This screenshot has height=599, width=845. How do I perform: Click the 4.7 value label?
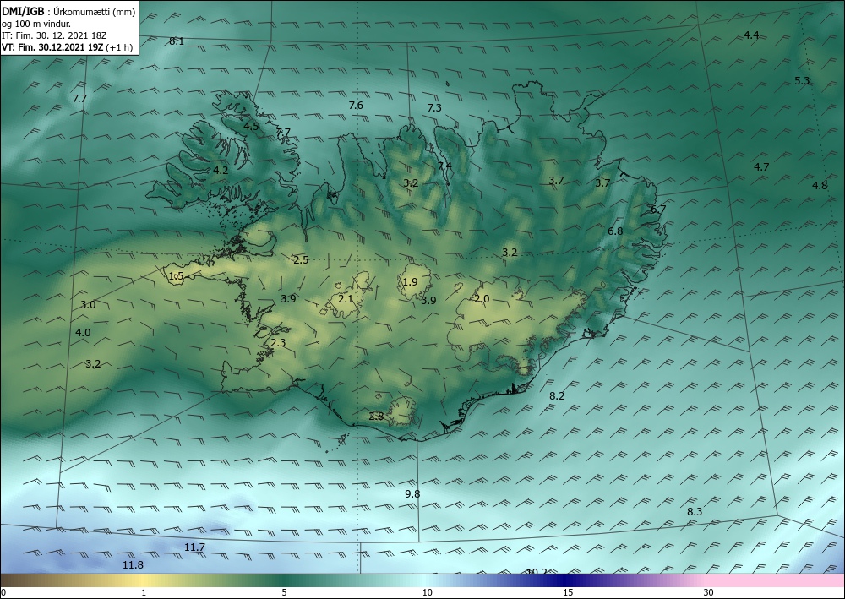(761, 167)
